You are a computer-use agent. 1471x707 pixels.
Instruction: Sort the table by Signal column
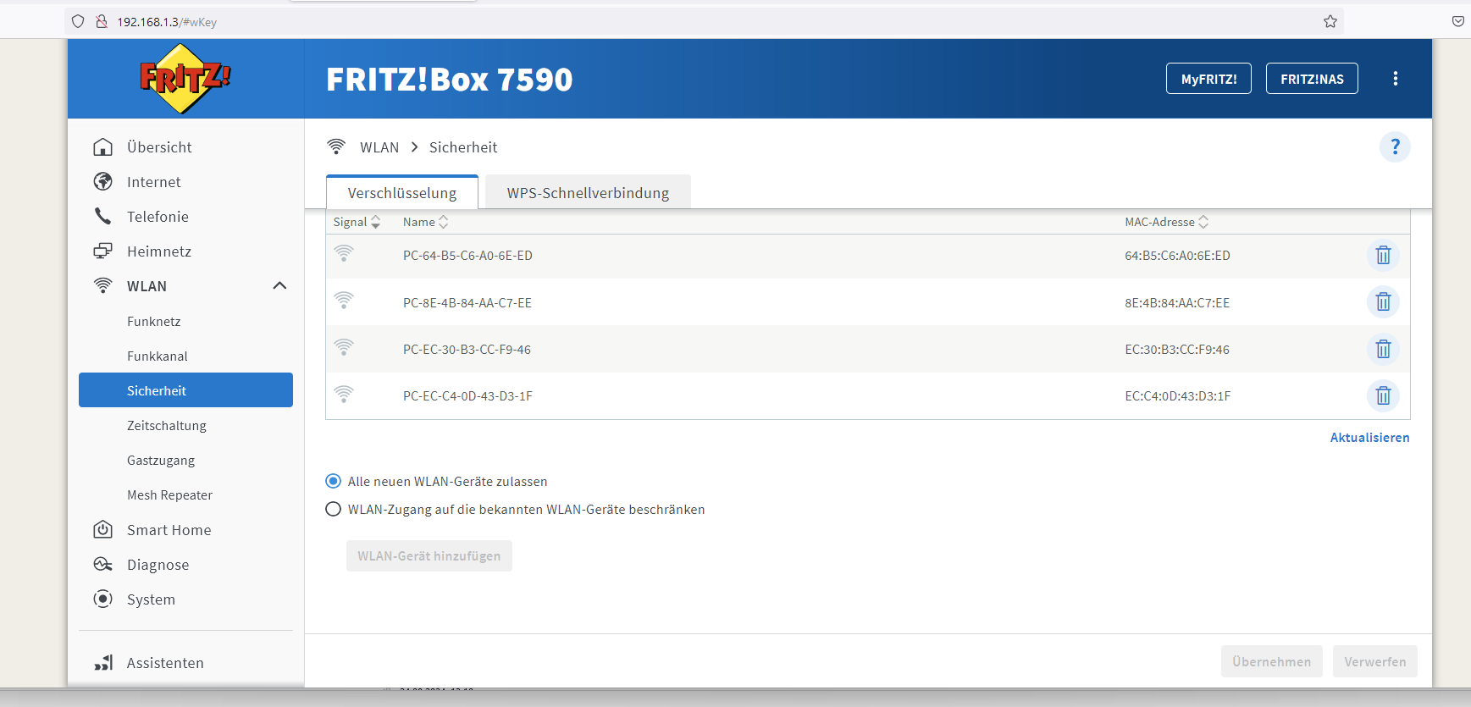point(357,222)
